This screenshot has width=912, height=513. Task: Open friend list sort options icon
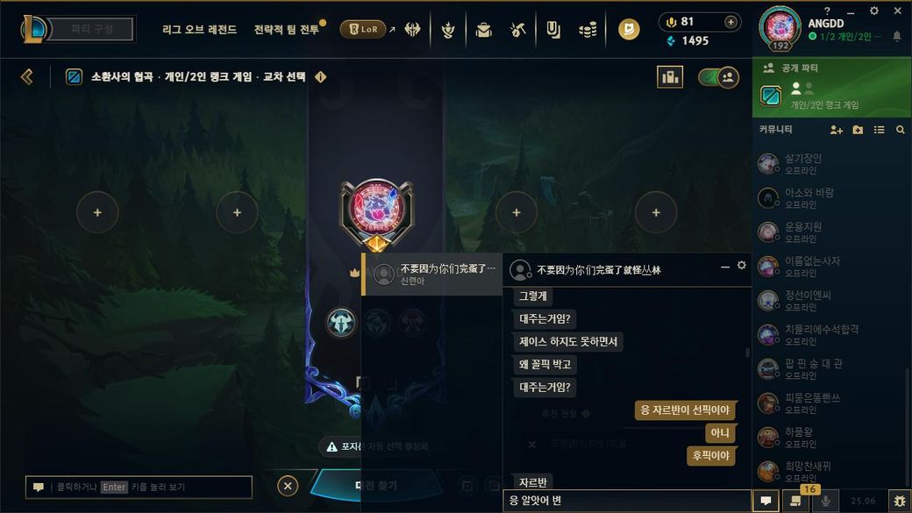(879, 130)
